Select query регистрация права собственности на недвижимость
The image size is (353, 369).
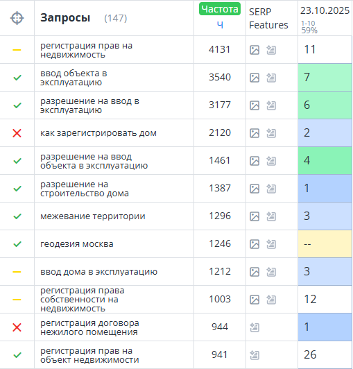[82, 300]
